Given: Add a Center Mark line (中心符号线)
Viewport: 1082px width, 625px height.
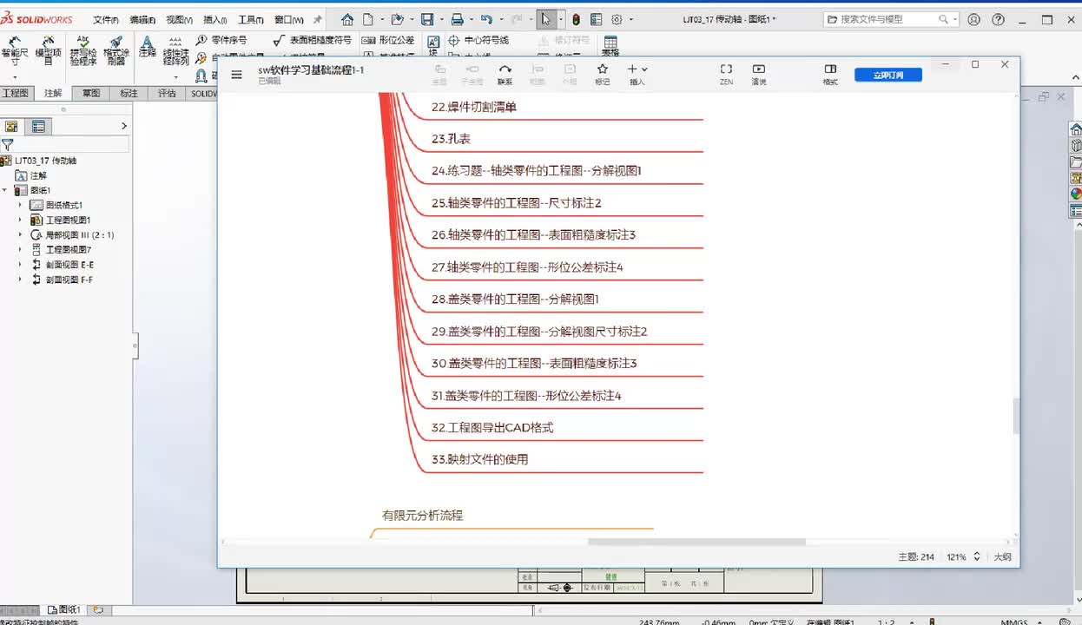Looking at the screenshot, I should (478, 40).
